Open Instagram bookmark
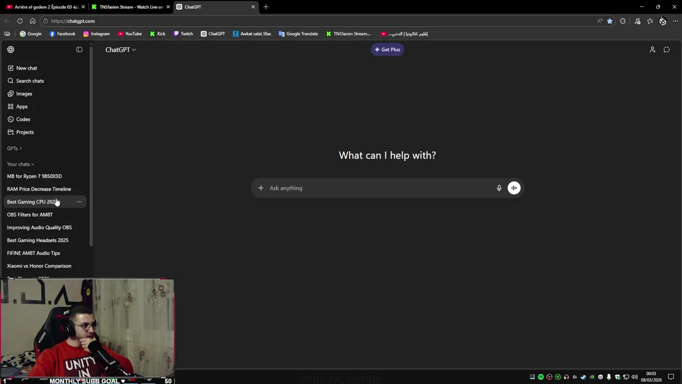 point(96,34)
